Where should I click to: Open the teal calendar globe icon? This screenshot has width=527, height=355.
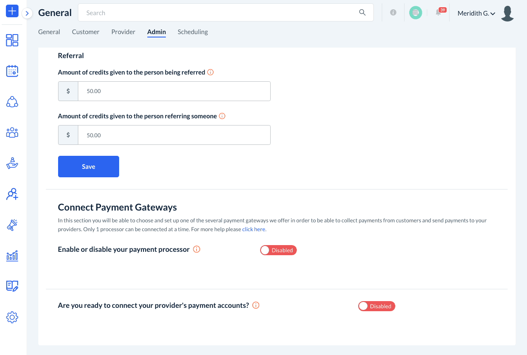click(415, 13)
